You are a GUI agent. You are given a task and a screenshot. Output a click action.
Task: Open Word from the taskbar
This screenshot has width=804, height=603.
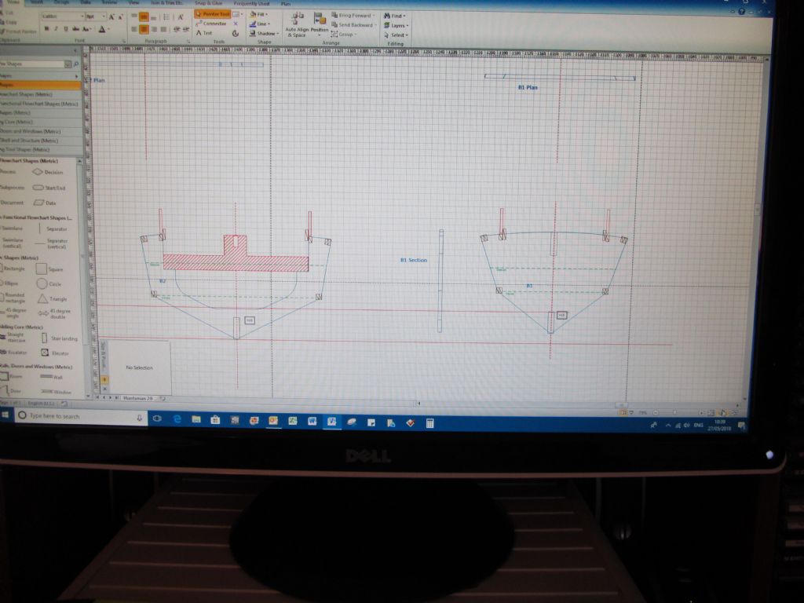point(312,421)
